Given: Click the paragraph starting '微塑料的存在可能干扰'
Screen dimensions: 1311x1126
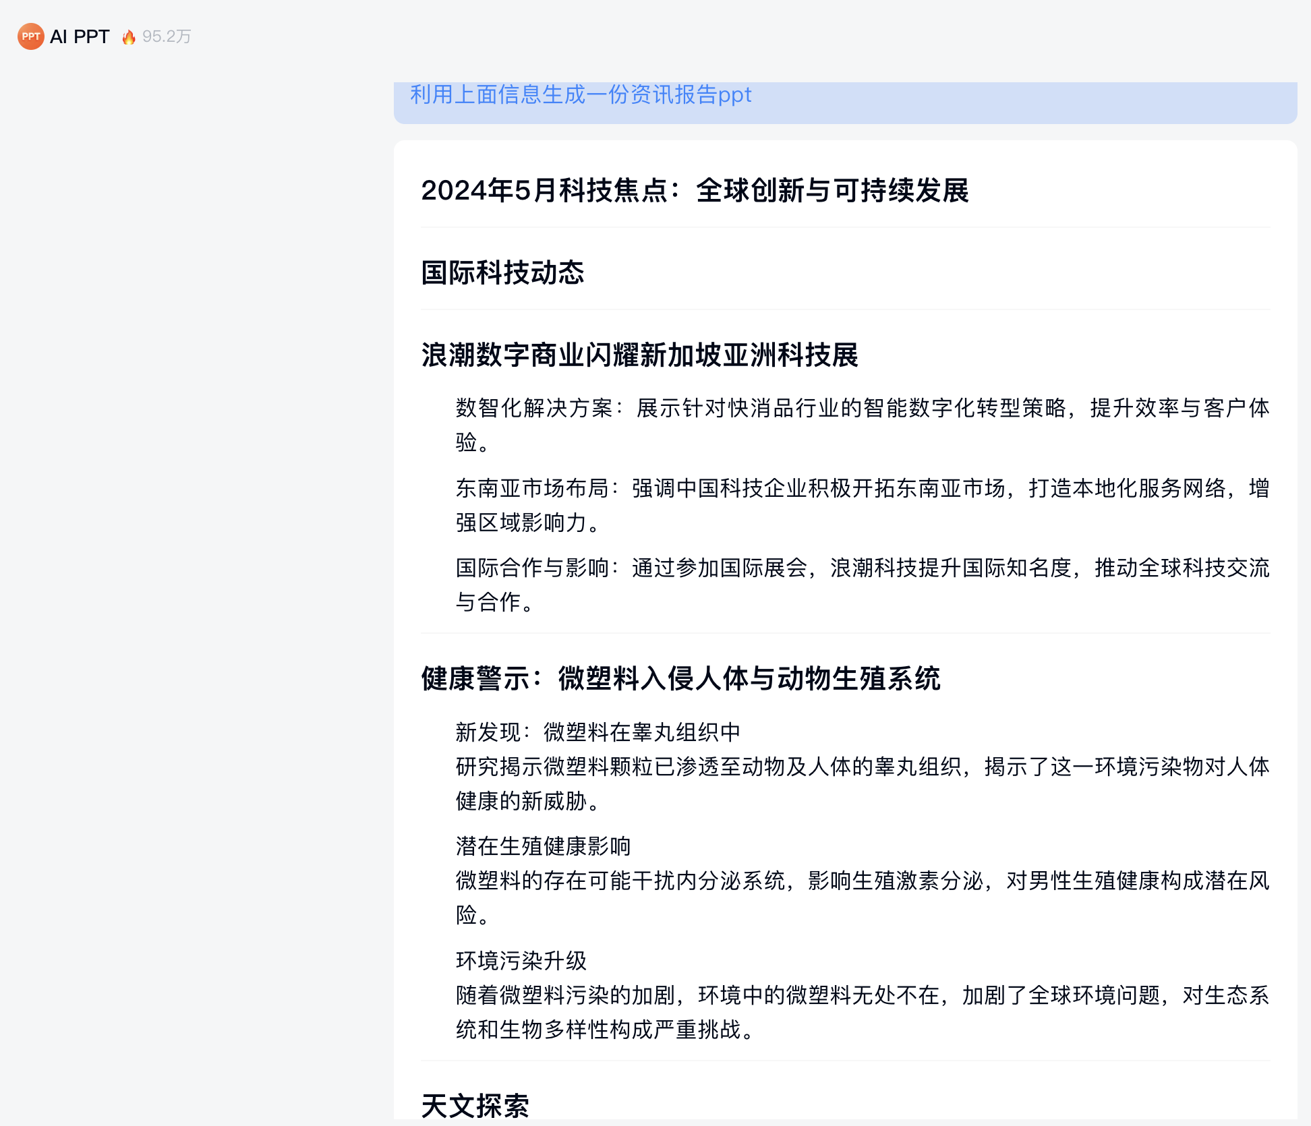Looking at the screenshot, I should coord(863,897).
